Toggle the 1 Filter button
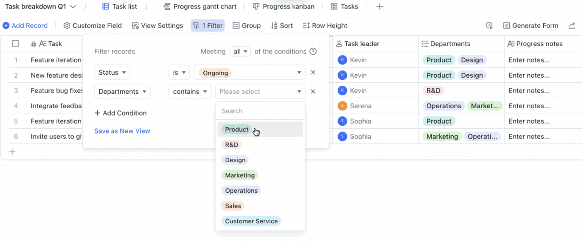584x242 pixels. 208,25
